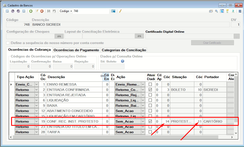Click binoculars next to Layout de Conciliação
The height and width of the screenshot is (147, 244).
[139, 36]
